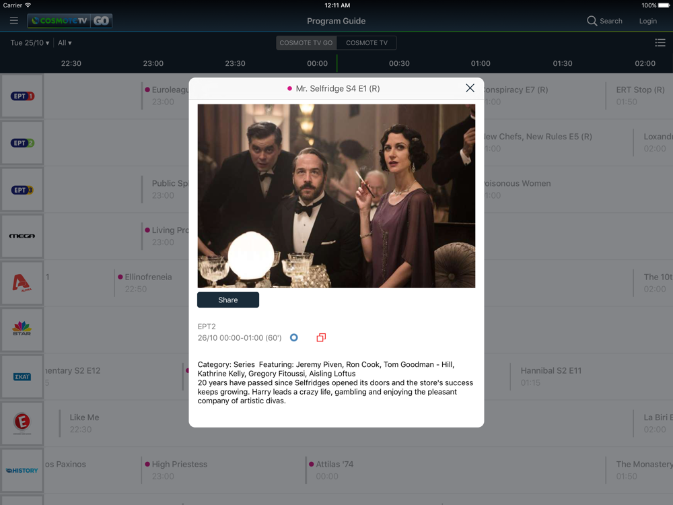This screenshot has width=673, height=505.
Task: Tap the Login link
Action: [647, 21]
